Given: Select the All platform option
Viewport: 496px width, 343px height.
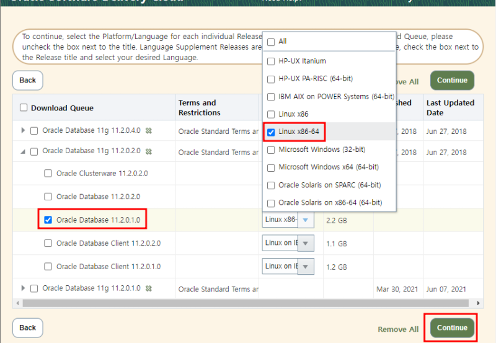Looking at the screenshot, I should click(271, 42).
